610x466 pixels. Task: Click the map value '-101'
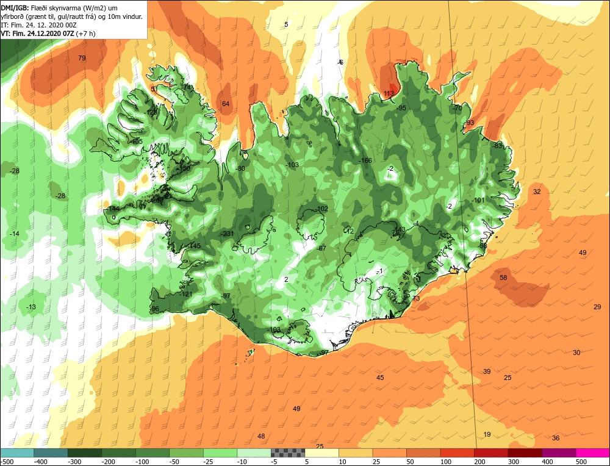tap(478, 200)
